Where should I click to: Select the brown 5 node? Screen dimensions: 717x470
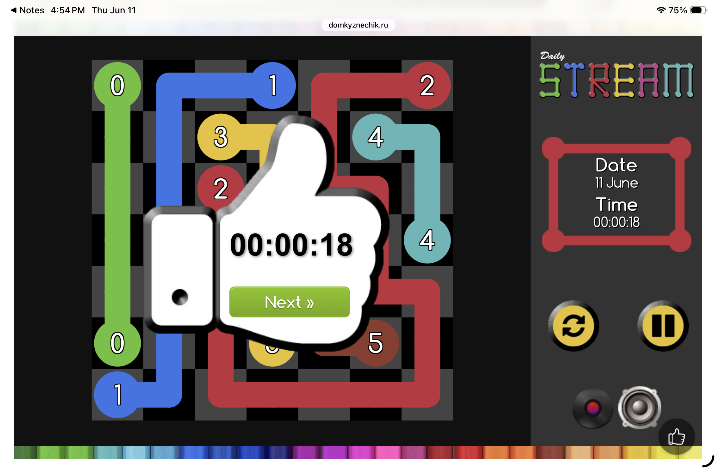(376, 343)
